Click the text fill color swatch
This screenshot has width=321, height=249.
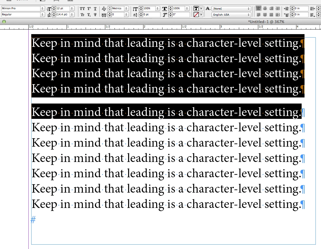pyautogui.click(x=196, y=8)
